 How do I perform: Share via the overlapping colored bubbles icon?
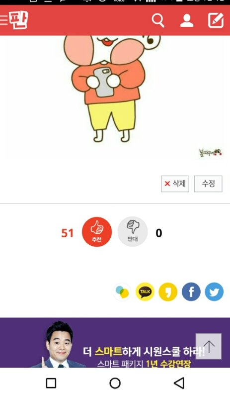pyautogui.click(x=122, y=292)
